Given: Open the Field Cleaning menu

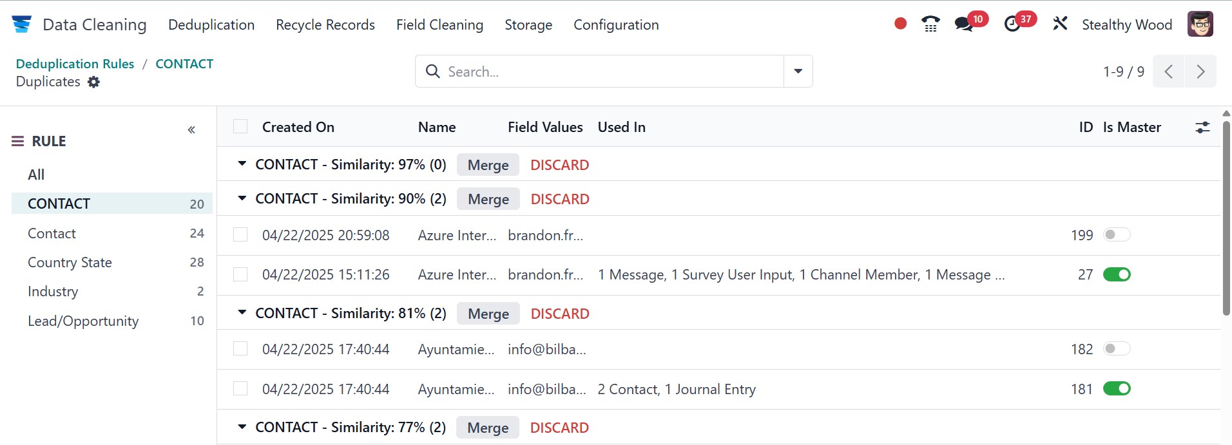Looking at the screenshot, I should click(x=439, y=24).
